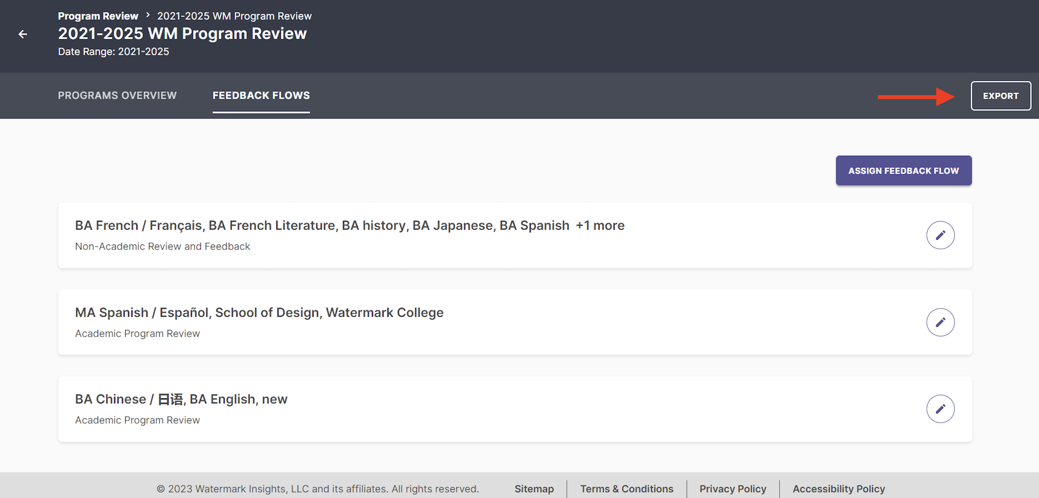Select the BA French / Français card title
Viewport: 1039px width, 498px height.
322,225
